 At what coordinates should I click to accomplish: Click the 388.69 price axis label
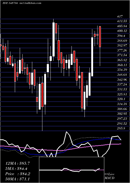122,41
